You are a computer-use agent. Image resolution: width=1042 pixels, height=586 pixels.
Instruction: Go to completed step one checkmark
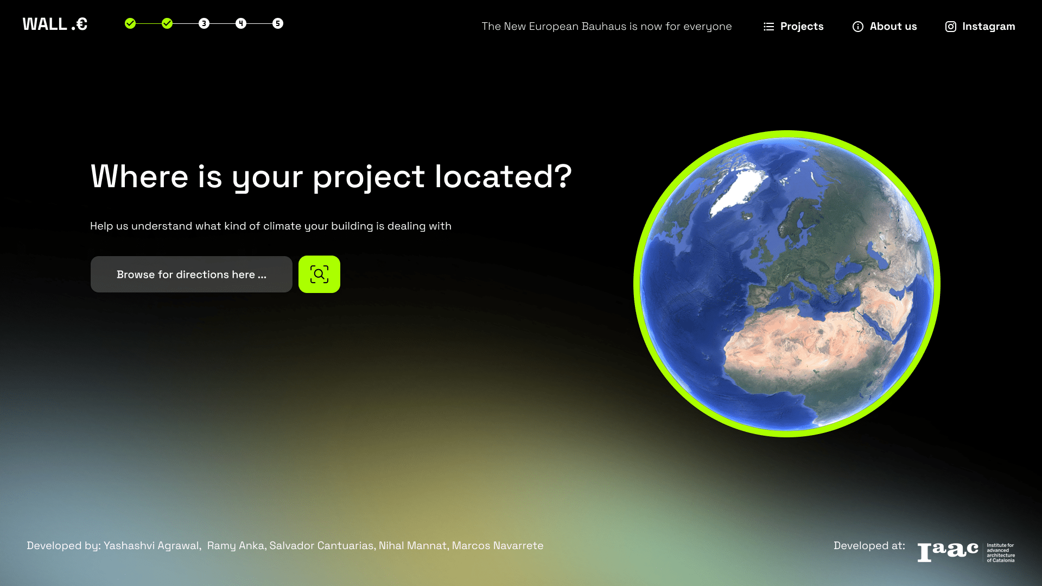130,23
